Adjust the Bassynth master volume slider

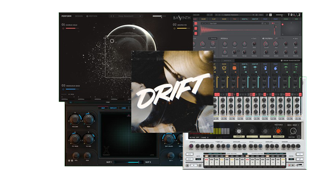159,16
